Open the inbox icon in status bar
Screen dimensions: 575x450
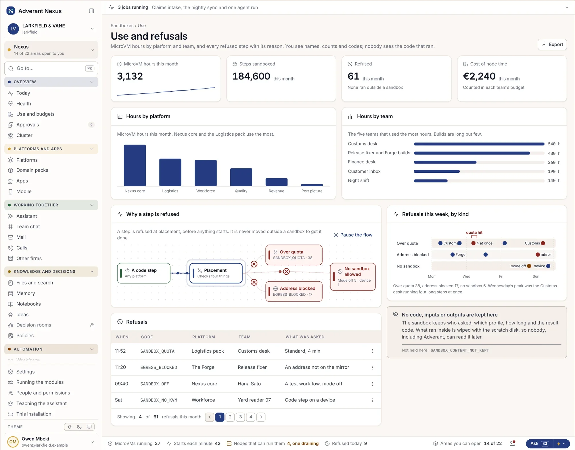[513, 443]
